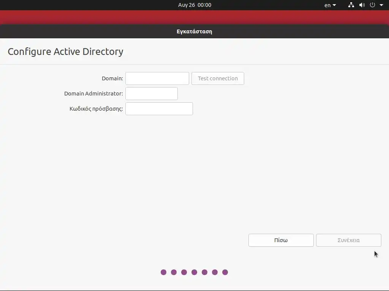Click the Domain Administrator input field
Screen dimensions: 389x291
[x=152, y=94]
